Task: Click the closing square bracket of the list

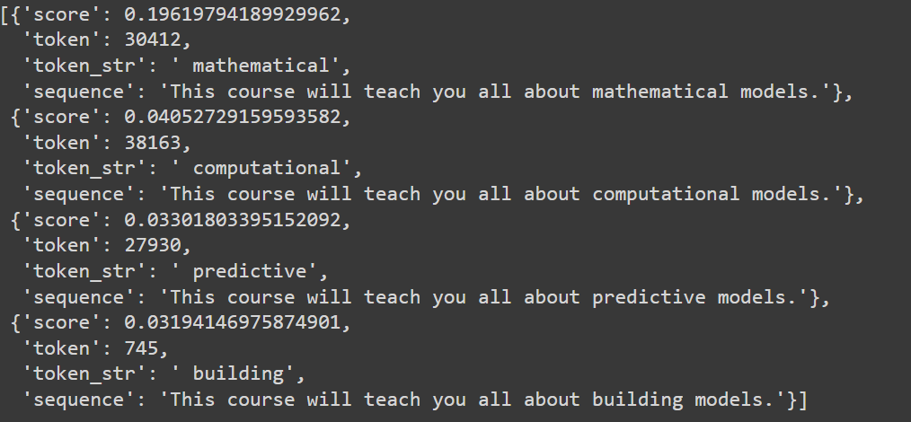Action: 801,399
